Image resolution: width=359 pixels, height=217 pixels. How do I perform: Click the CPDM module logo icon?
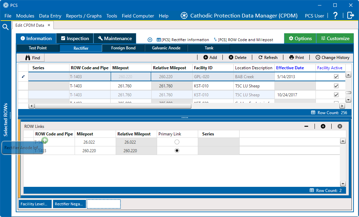coord(184,15)
